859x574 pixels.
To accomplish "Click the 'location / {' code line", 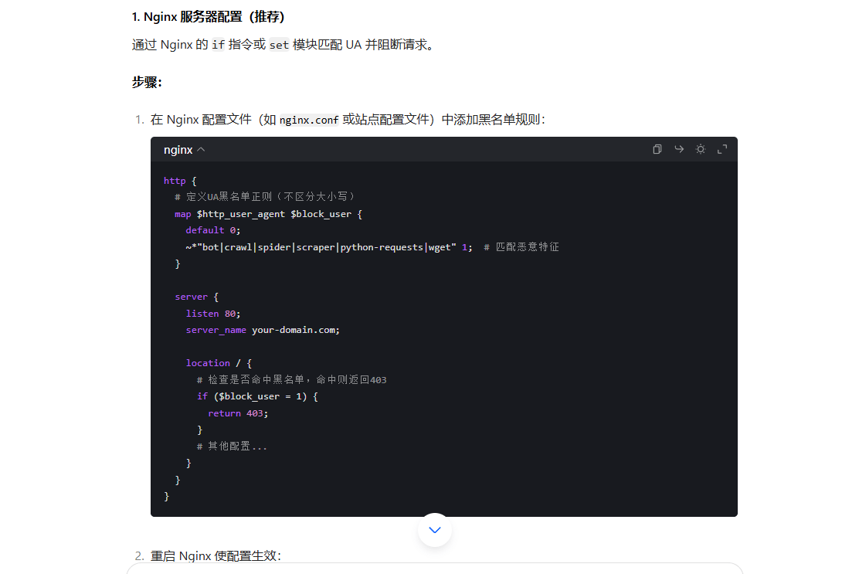I will [x=219, y=363].
